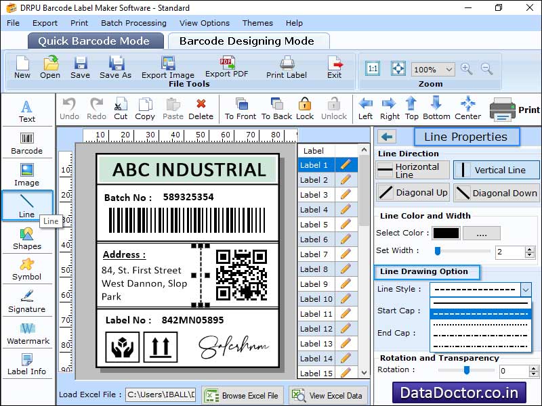Switch line direction to Vertical Line
The width and height of the screenshot is (542, 406).
point(496,169)
